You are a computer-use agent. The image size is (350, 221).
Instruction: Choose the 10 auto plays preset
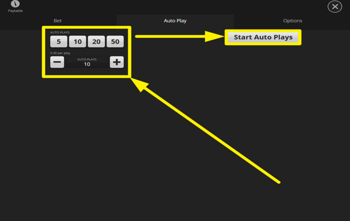tap(77, 41)
